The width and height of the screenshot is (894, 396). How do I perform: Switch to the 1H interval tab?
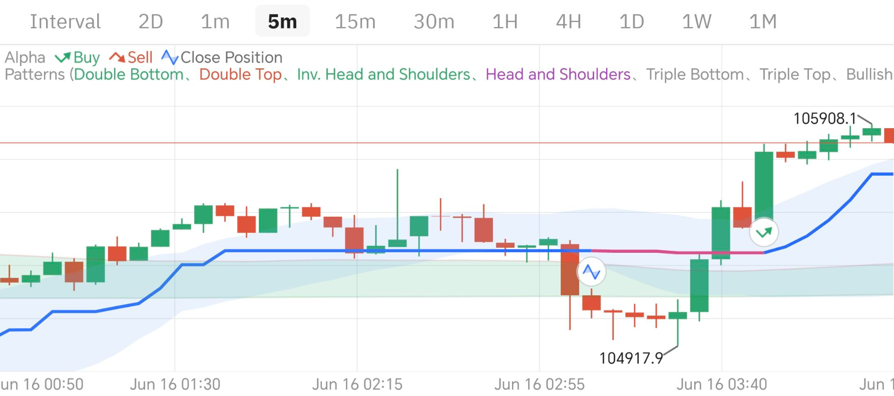[504, 22]
